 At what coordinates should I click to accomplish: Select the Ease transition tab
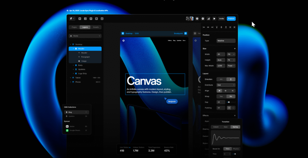coord(225,127)
